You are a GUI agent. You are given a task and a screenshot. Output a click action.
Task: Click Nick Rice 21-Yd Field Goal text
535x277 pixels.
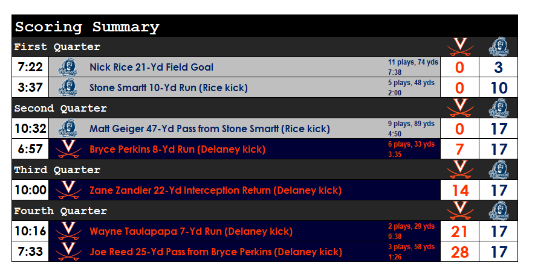pos(151,67)
